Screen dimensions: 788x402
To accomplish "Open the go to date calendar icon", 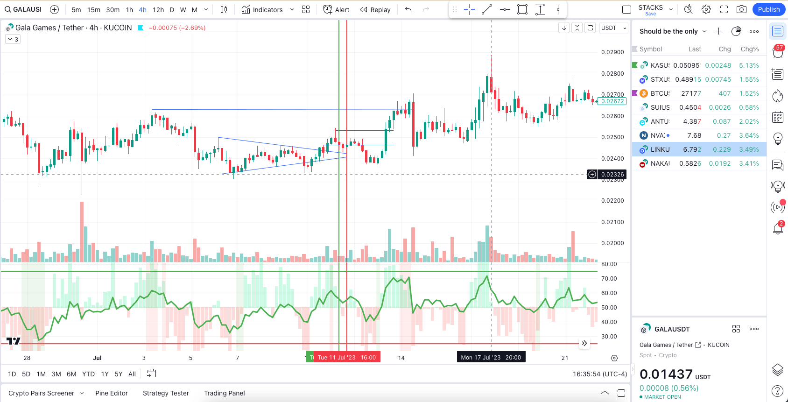I will [152, 374].
